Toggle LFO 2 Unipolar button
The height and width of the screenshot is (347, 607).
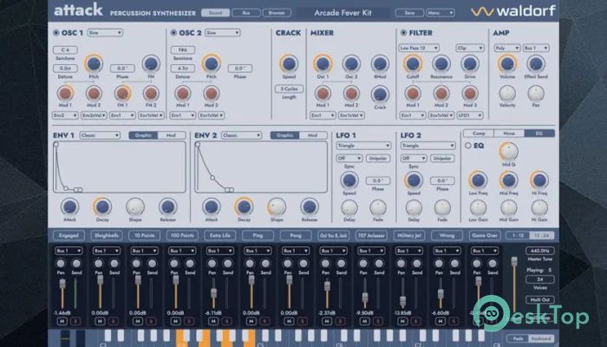pyautogui.click(x=442, y=159)
